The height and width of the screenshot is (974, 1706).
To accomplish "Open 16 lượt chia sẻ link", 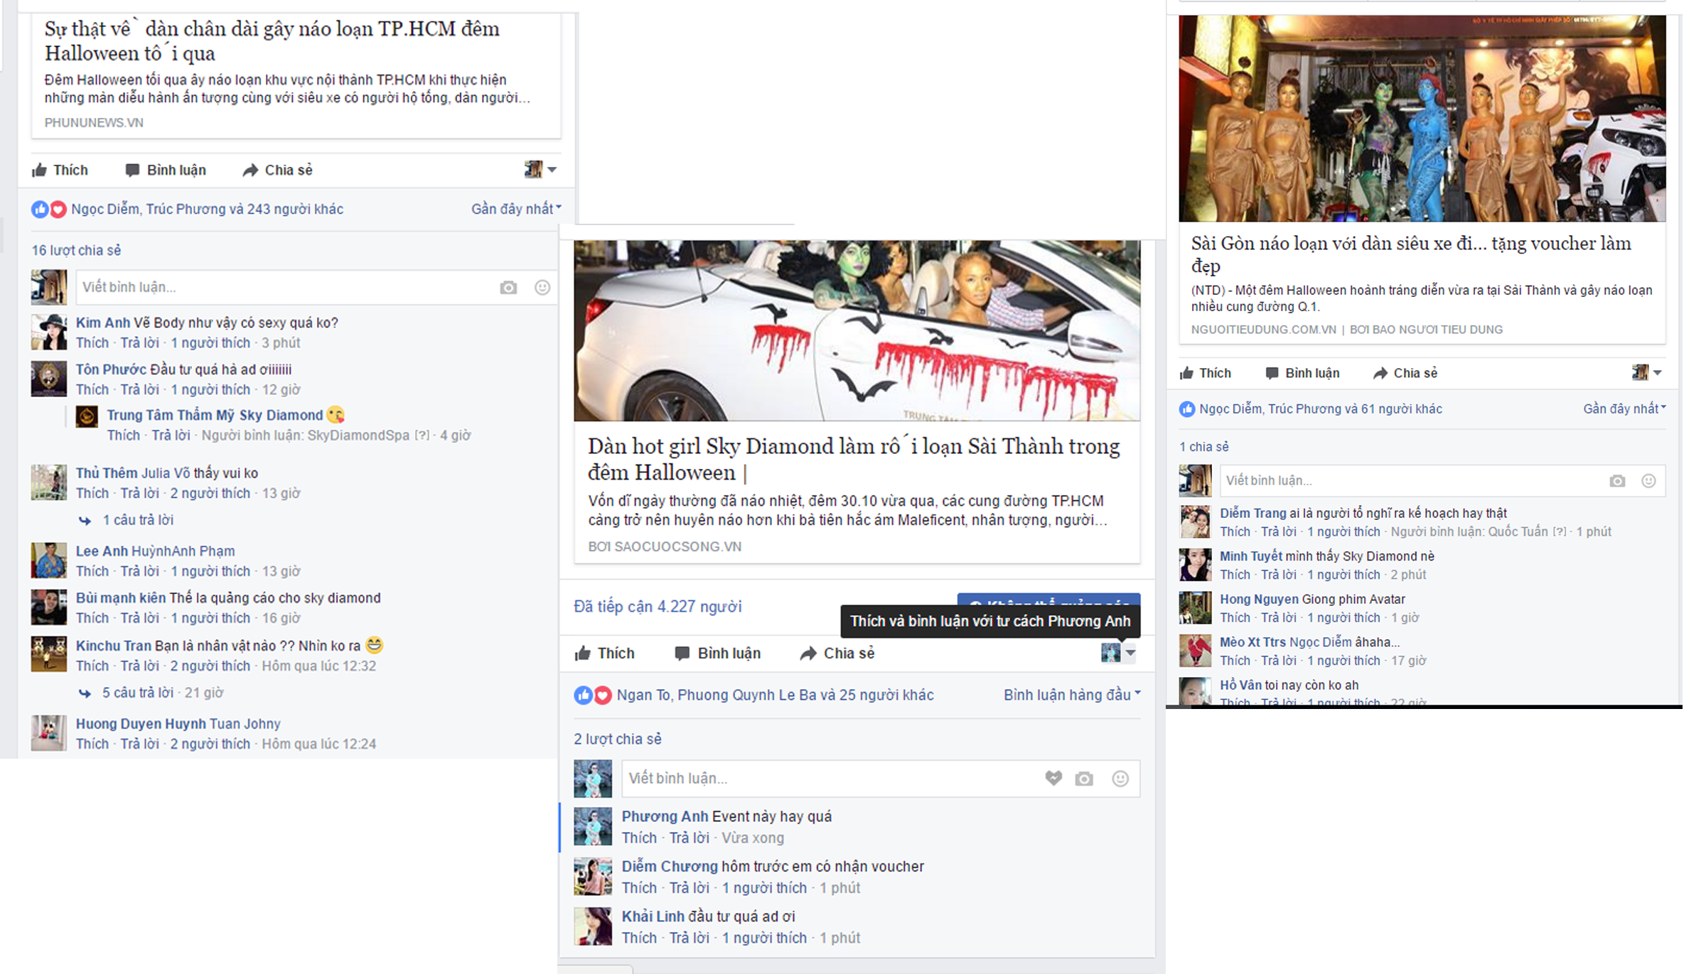I will coord(76,251).
